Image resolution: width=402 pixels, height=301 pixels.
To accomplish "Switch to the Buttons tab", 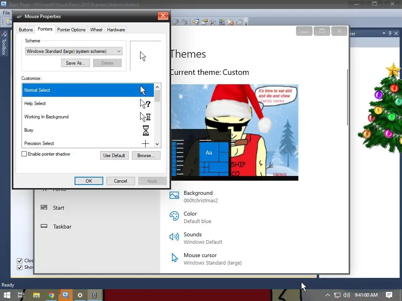I will coord(26,30).
